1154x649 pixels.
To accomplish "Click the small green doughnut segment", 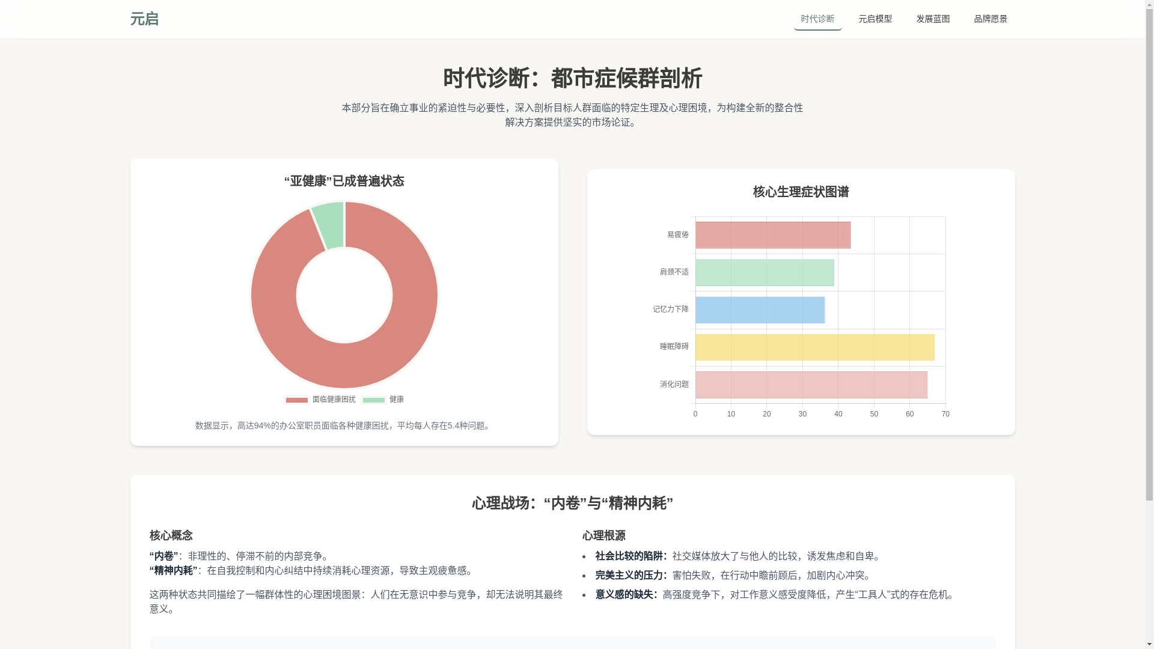I will 329,225.
